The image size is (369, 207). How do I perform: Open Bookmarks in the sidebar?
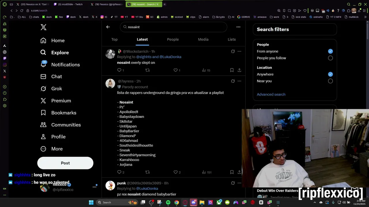tap(58, 113)
